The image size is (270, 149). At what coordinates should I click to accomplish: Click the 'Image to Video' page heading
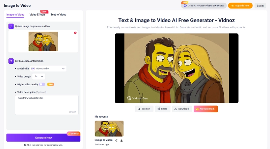(17, 5)
